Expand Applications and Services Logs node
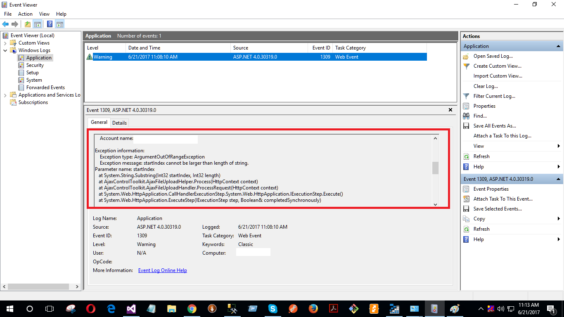The width and height of the screenshot is (564, 317). point(5,95)
